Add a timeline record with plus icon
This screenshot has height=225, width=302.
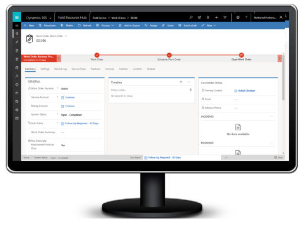point(181,82)
